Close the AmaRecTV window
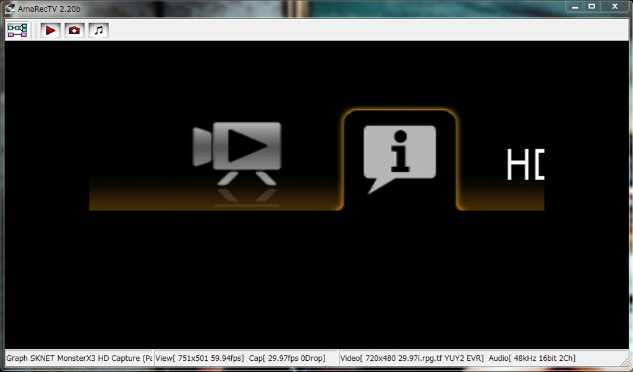The width and height of the screenshot is (633, 372). [614, 7]
